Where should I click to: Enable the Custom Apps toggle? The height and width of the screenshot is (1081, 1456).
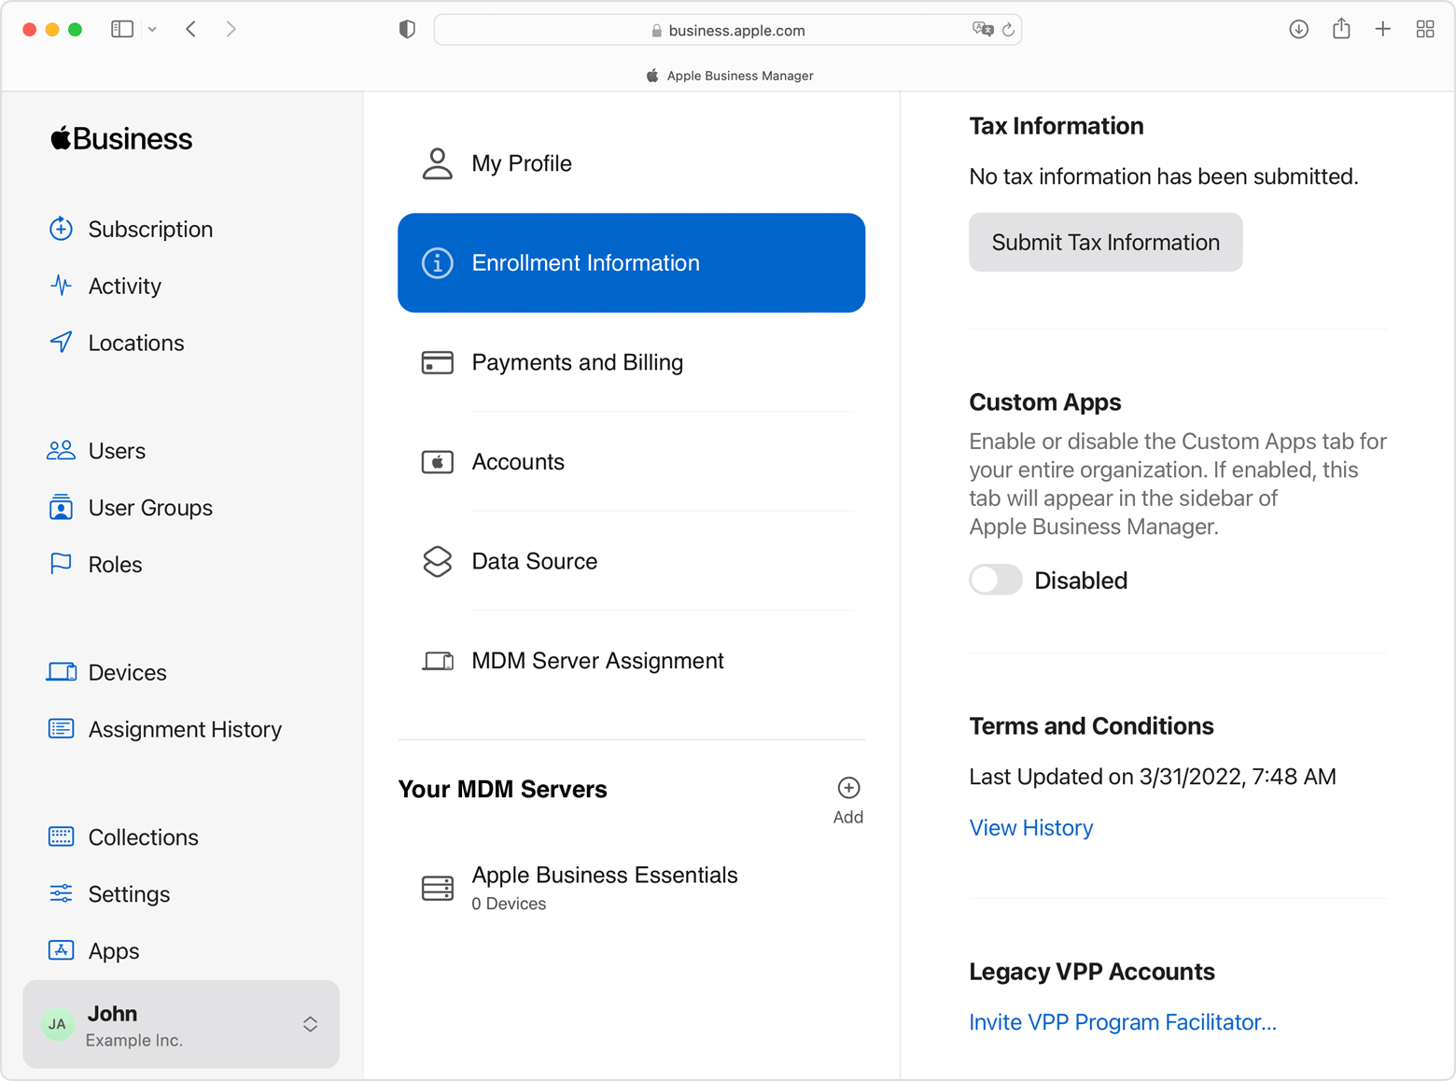tap(996, 580)
